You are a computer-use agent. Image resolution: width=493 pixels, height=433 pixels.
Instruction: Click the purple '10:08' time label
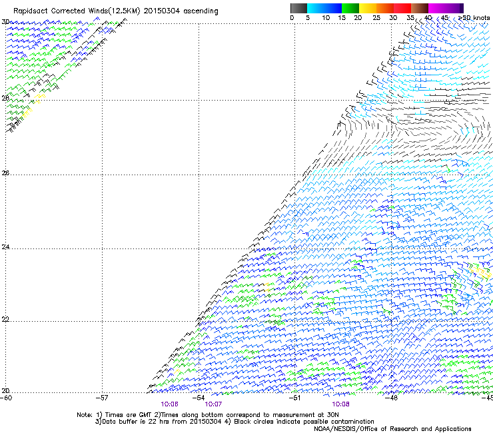[x=340, y=404]
